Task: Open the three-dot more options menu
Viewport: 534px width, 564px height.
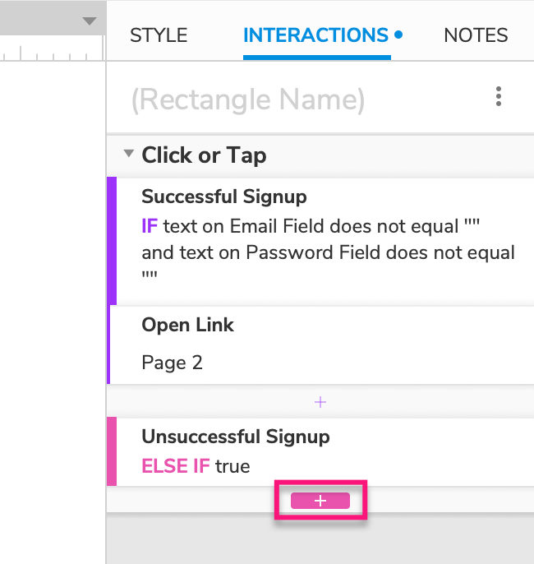Action: [499, 98]
